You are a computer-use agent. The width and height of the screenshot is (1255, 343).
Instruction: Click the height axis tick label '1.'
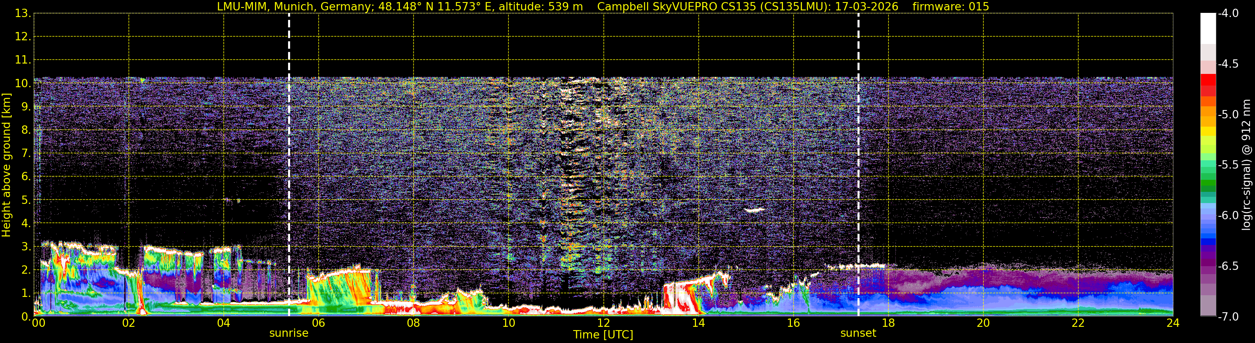pos(26,294)
